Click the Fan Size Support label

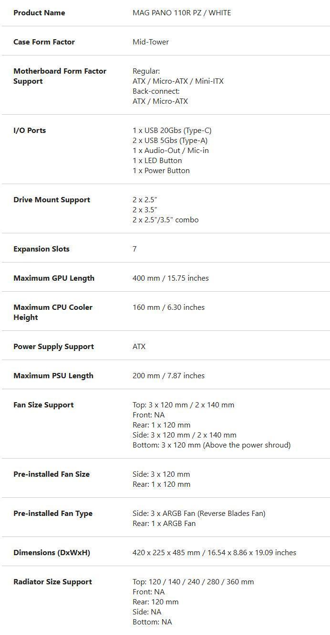pyautogui.click(x=43, y=405)
